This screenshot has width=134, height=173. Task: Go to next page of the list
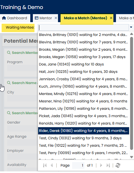[101, 165]
